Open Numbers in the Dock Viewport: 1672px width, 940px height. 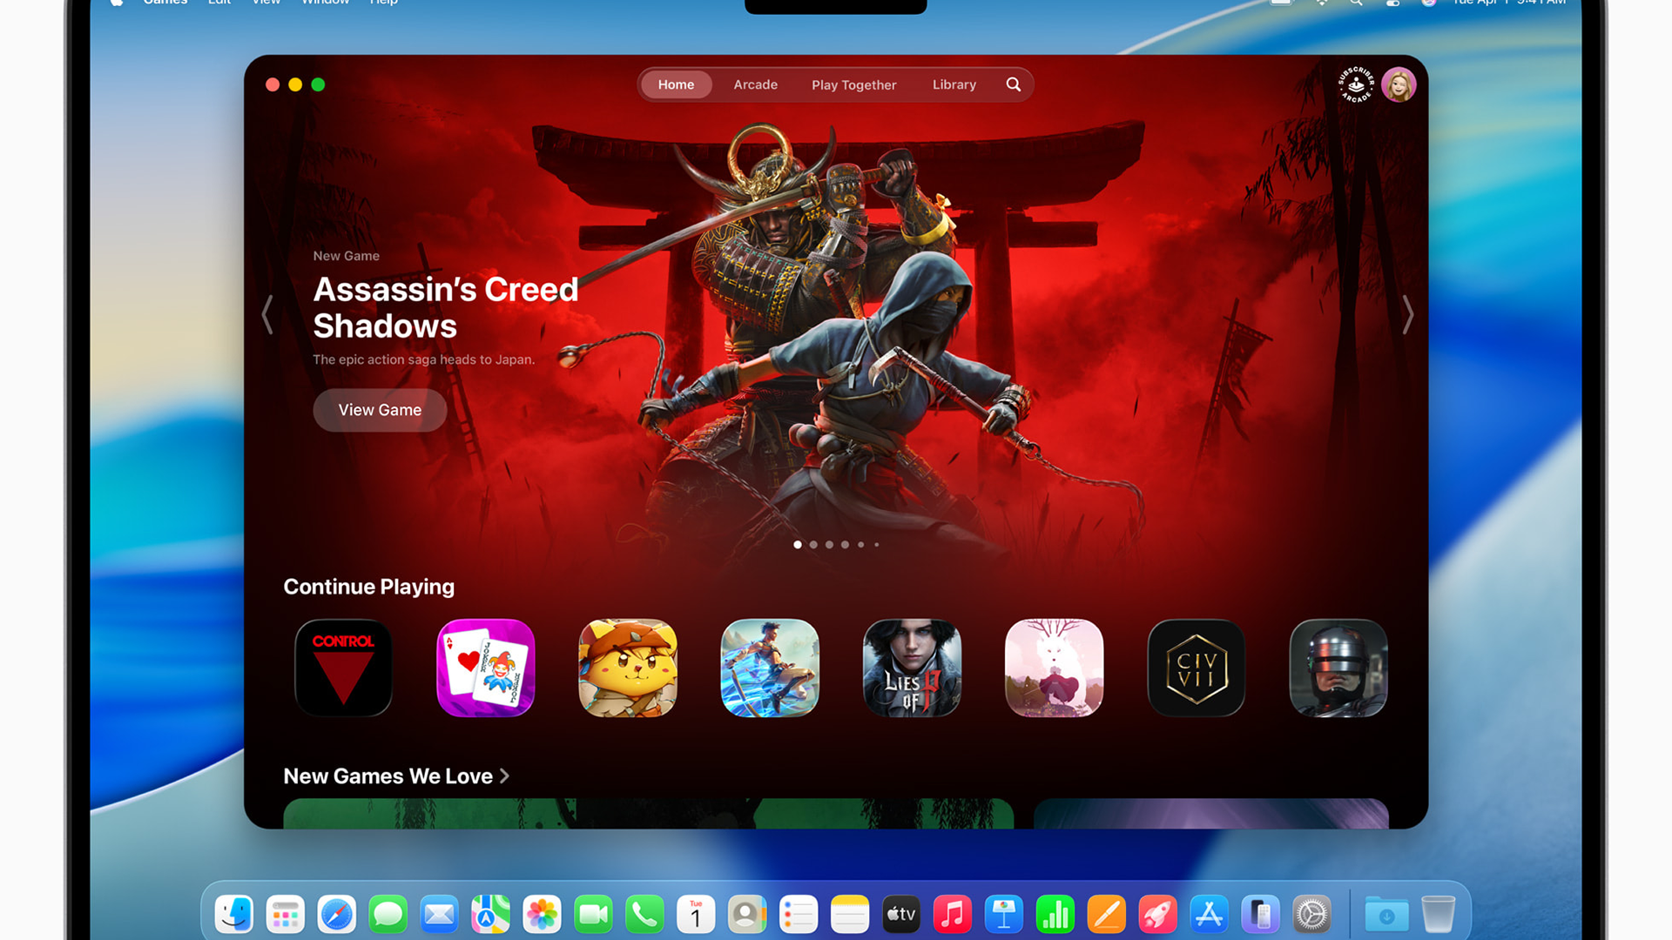(x=1055, y=915)
